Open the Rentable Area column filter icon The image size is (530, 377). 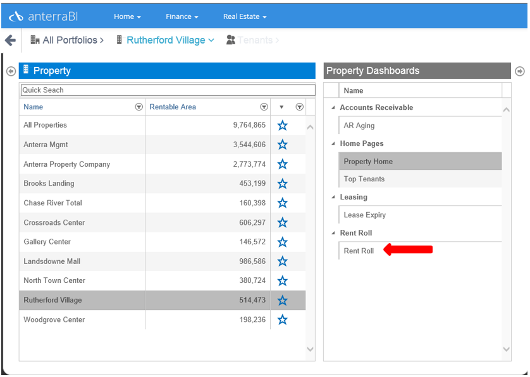click(264, 107)
